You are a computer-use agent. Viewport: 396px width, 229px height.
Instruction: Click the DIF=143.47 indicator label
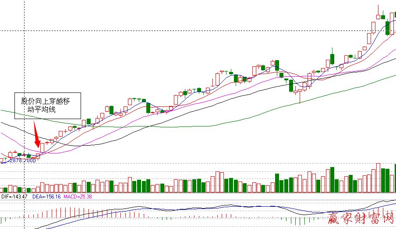(x=14, y=197)
